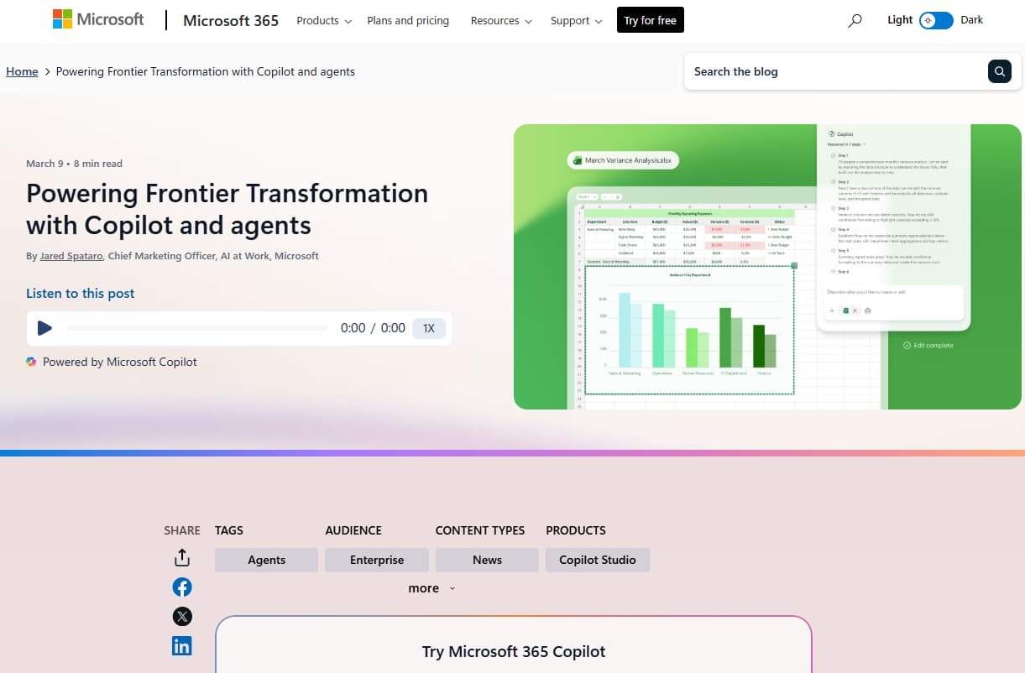
Task: Open Jared Spataro author link
Action: pos(71,256)
